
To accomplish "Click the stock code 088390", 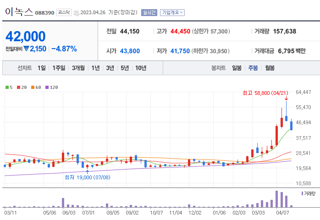I will (44, 13).
